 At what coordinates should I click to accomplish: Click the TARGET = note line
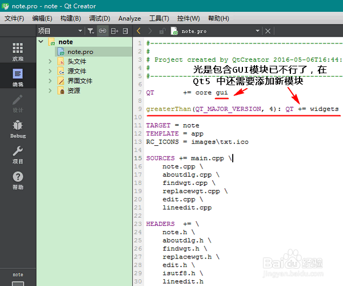[173, 125]
